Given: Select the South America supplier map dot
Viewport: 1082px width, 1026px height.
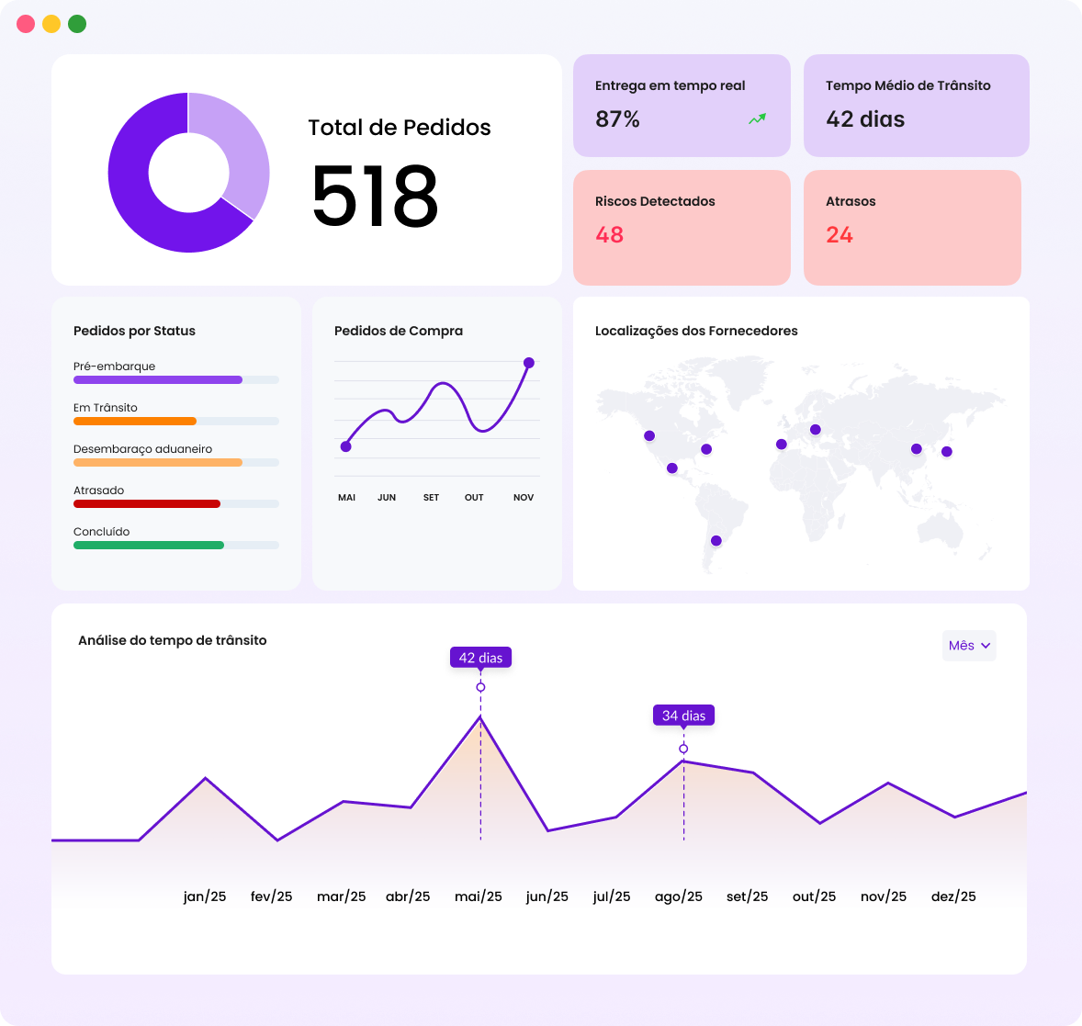Looking at the screenshot, I should (716, 540).
